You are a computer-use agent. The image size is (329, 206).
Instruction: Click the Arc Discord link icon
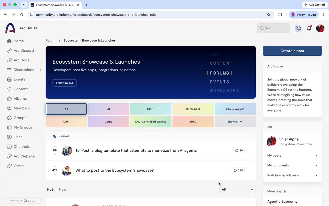click(x=9, y=51)
